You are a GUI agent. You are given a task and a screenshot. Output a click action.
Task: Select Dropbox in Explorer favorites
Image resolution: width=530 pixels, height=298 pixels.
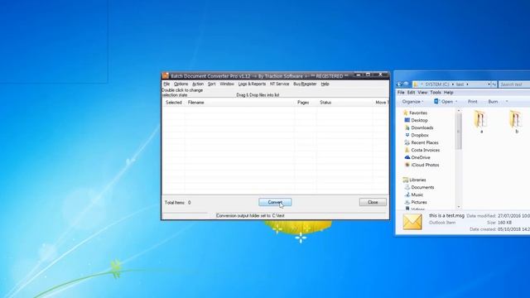420,135
